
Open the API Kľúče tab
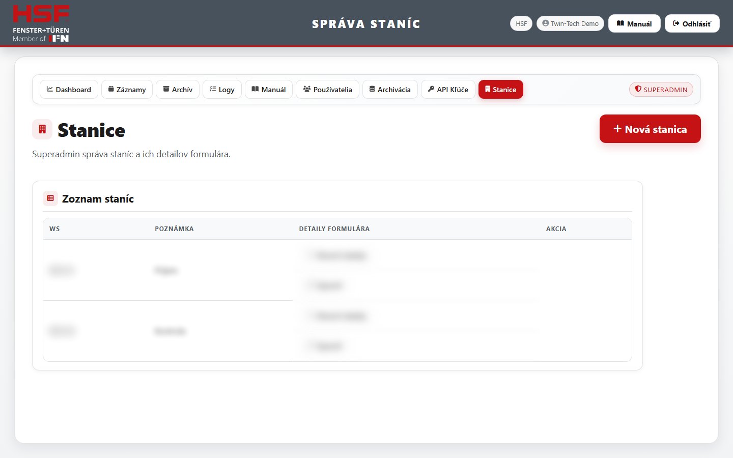(448, 90)
